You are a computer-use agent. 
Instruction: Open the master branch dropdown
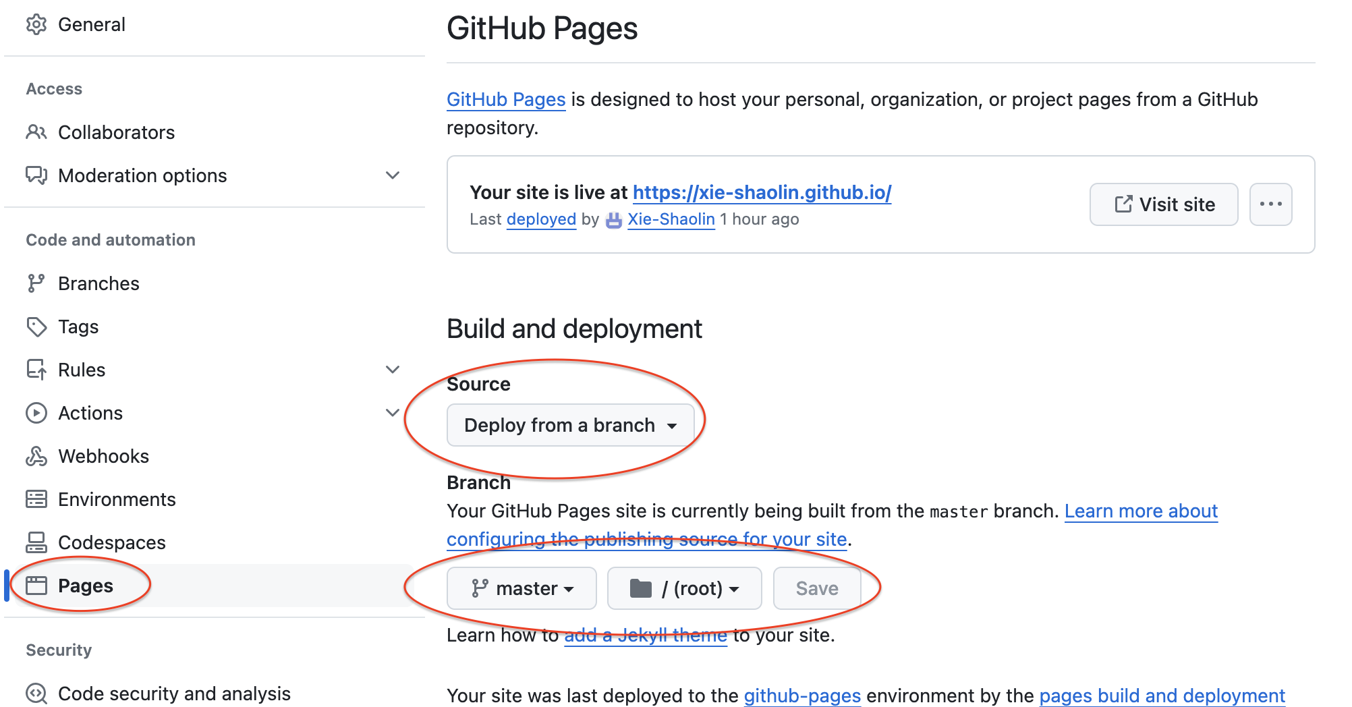coord(522,588)
